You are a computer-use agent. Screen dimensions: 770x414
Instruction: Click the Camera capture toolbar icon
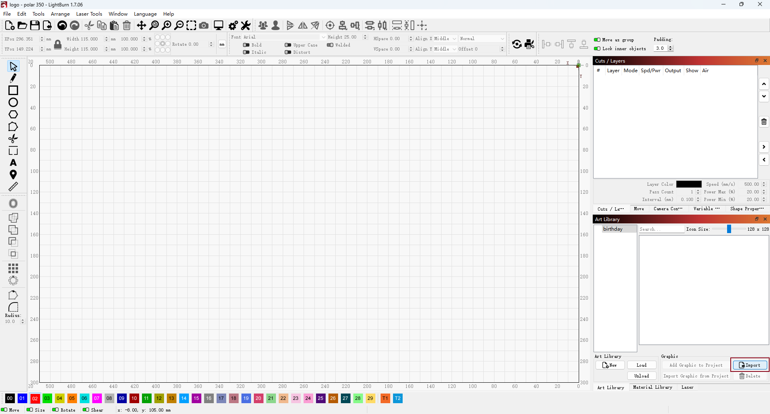[x=204, y=25]
